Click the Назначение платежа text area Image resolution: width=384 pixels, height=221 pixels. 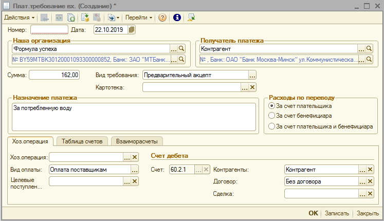pos(133,117)
